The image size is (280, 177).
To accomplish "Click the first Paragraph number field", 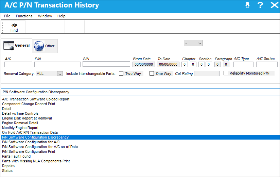I will click(217, 64).
